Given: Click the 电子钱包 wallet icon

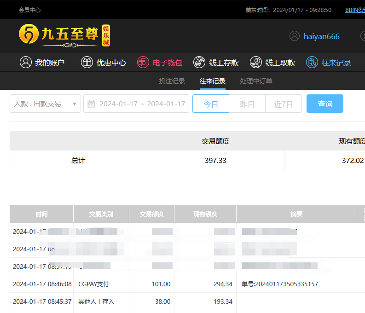Looking at the screenshot, I should point(143,63).
